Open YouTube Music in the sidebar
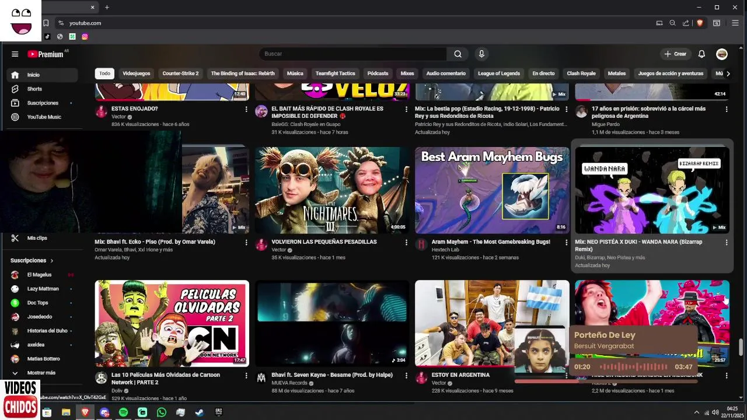 (x=43, y=117)
